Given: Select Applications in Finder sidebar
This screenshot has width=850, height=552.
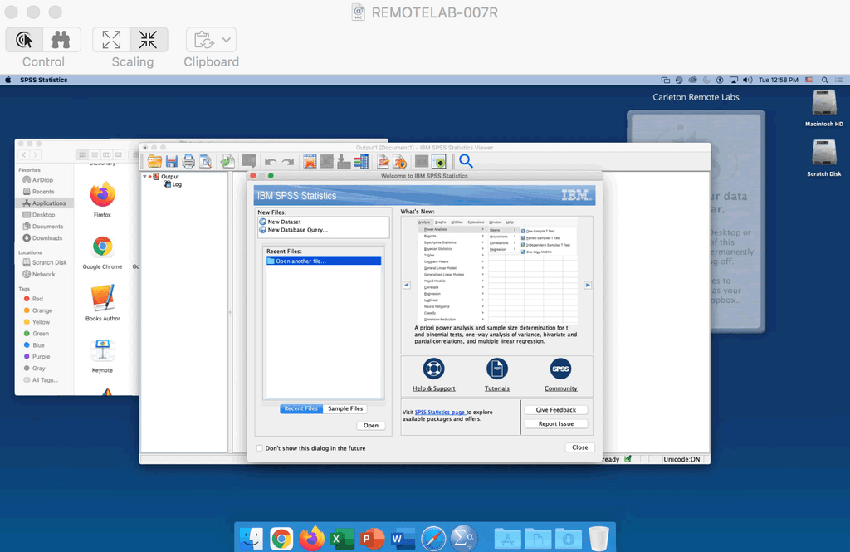Looking at the screenshot, I should (x=45, y=203).
